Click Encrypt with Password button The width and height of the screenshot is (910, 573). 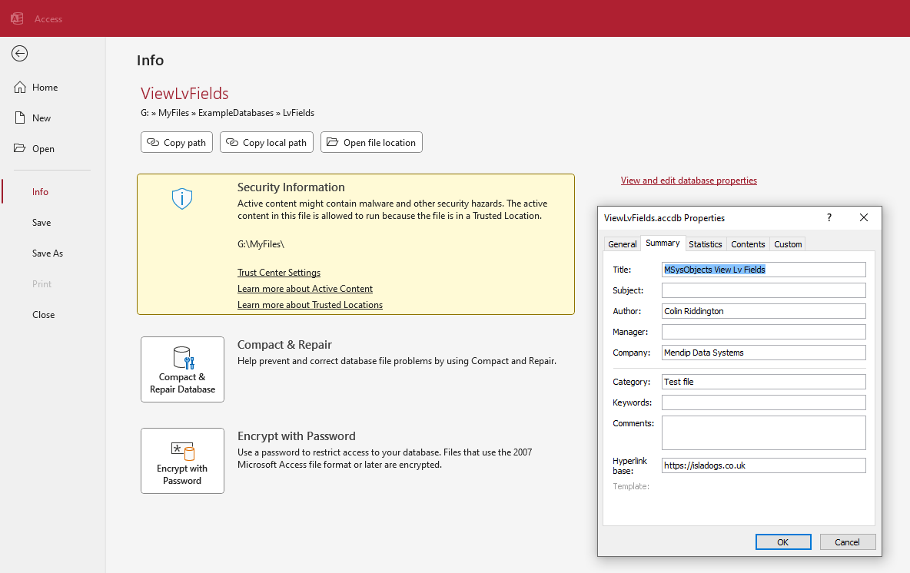click(x=182, y=461)
